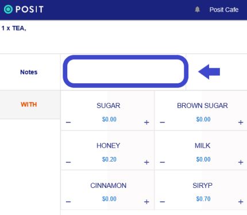Click the Notes label
The height and width of the screenshot is (215, 247).
[29, 72]
